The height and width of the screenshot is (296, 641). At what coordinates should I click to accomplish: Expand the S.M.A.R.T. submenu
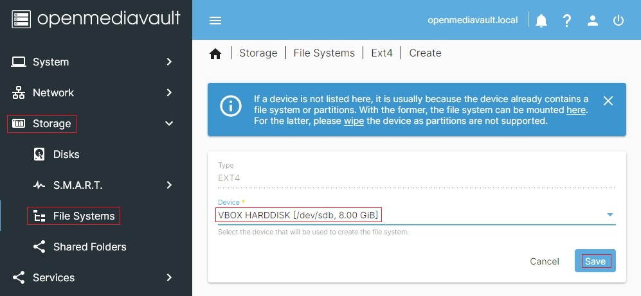tap(170, 185)
